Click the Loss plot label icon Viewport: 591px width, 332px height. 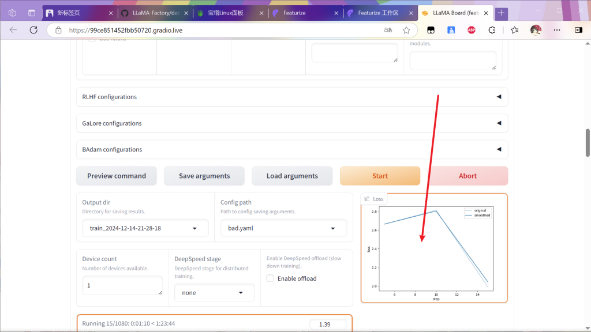click(366, 199)
